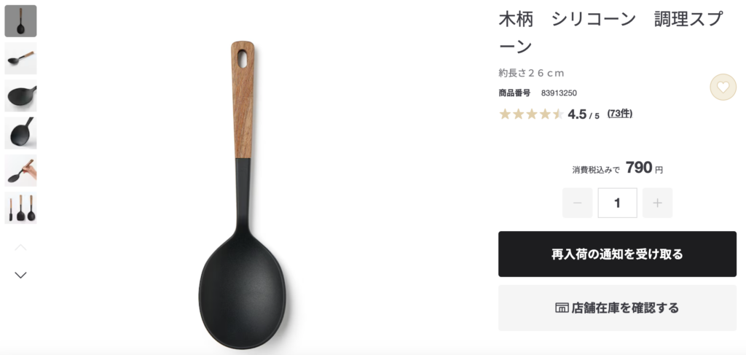This screenshot has width=746, height=355.
Task: Click the quantity input field showing 1
Action: click(x=618, y=203)
